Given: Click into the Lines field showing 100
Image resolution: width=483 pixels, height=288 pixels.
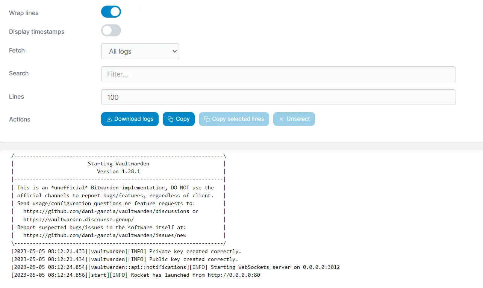Looking at the screenshot, I should [279, 97].
